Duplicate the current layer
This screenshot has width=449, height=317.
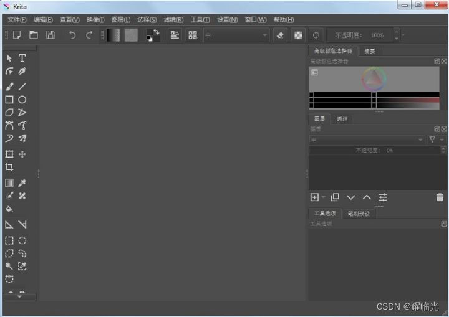click(x=335, y=197)
